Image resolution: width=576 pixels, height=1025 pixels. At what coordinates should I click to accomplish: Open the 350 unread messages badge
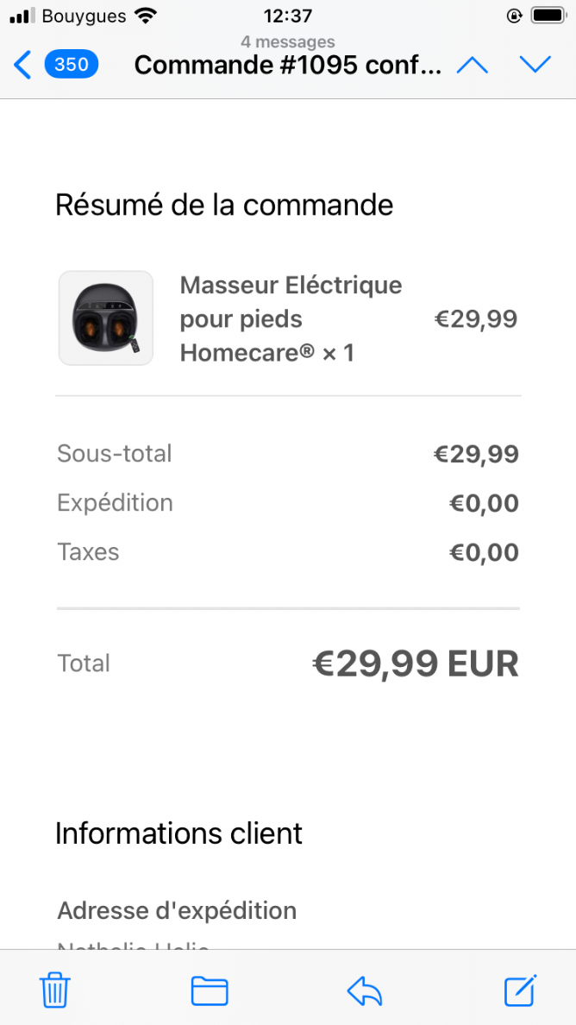tap(72, 65)
